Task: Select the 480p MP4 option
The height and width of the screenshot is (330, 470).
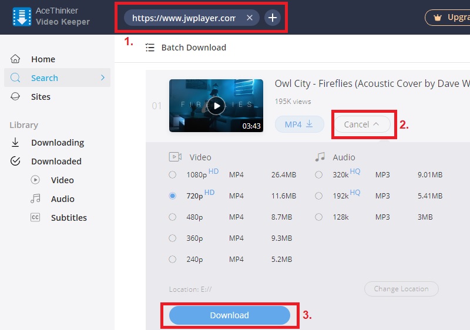Action: click(x=172, y=217)
